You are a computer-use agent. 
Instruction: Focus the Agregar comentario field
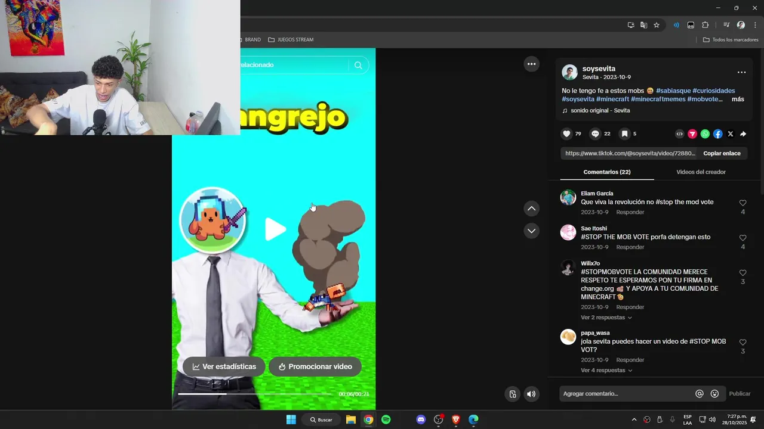(x=626, y=394)
